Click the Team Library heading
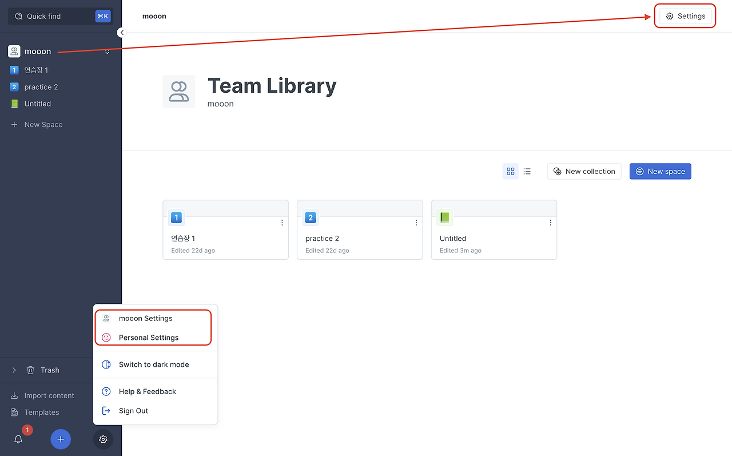 pyautogui.click(x=272, y=86)
